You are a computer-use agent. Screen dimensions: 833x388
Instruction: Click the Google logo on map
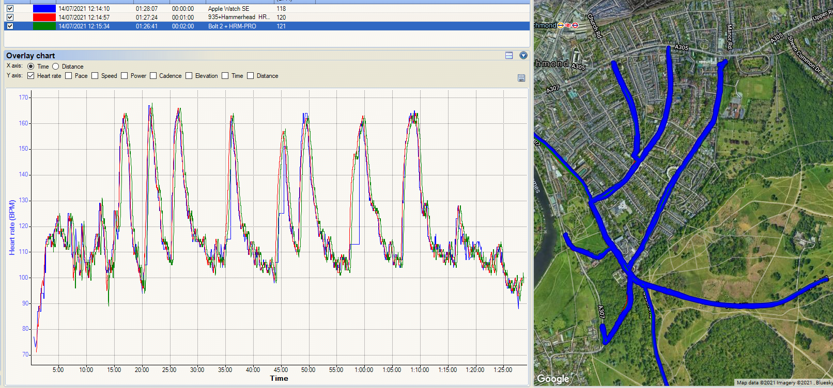pyautogui.click(x=552, y=379)
